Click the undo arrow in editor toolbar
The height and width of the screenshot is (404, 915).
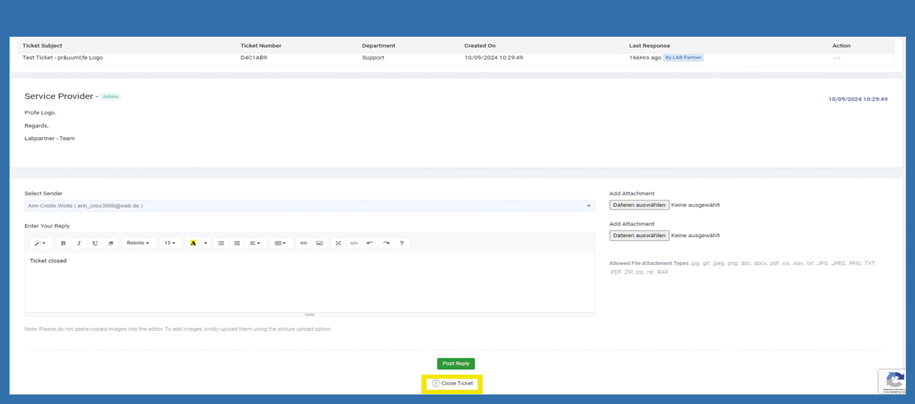point(370,243)
